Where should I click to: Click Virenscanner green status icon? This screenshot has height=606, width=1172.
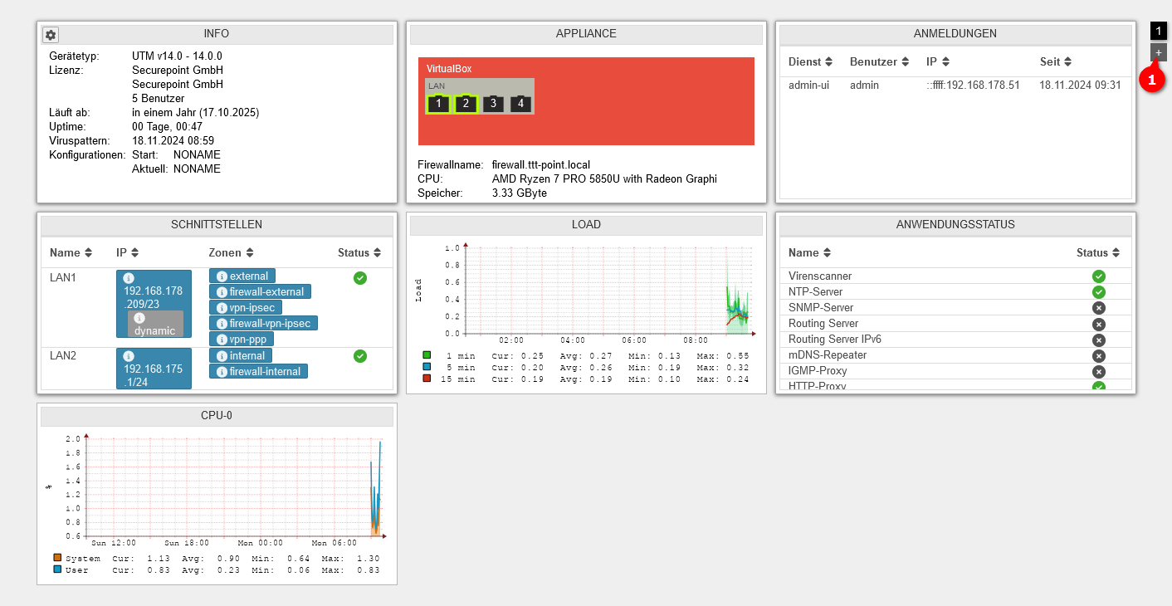(1098, 276)
